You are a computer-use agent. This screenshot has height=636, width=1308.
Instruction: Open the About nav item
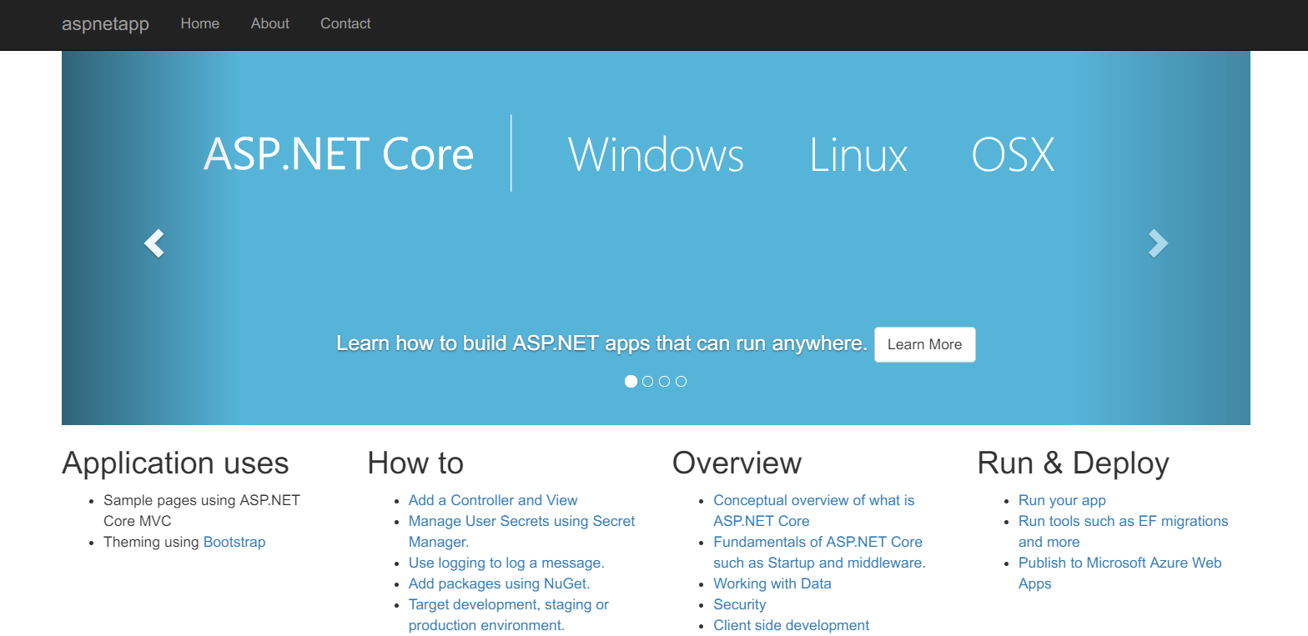270,23
